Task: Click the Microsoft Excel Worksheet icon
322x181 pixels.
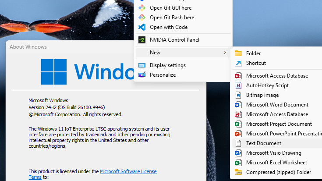Action: pos(238,163)
